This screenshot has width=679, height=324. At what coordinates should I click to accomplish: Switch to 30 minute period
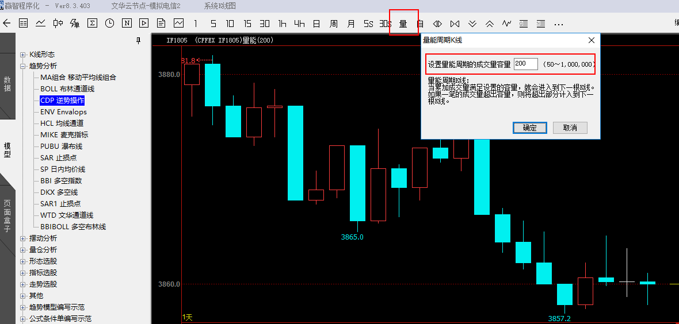click(x=265, y=24)
